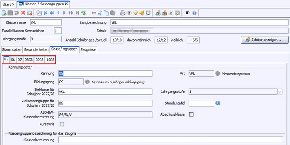Click the ID toolbar icon
Screen dimensions: 290x145
[187, 13]
